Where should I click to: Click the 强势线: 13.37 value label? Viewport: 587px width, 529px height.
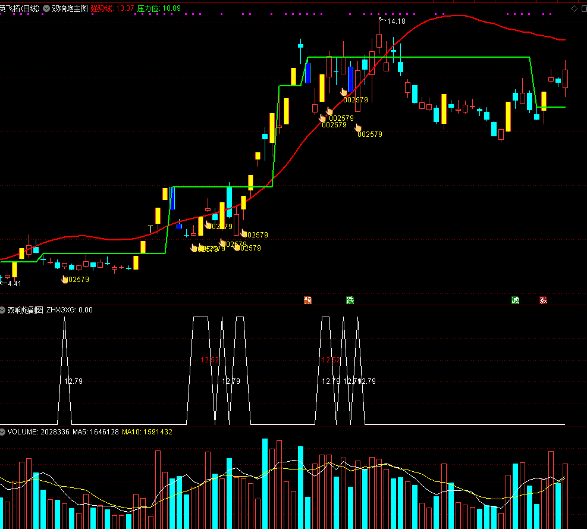coord(112,8)
